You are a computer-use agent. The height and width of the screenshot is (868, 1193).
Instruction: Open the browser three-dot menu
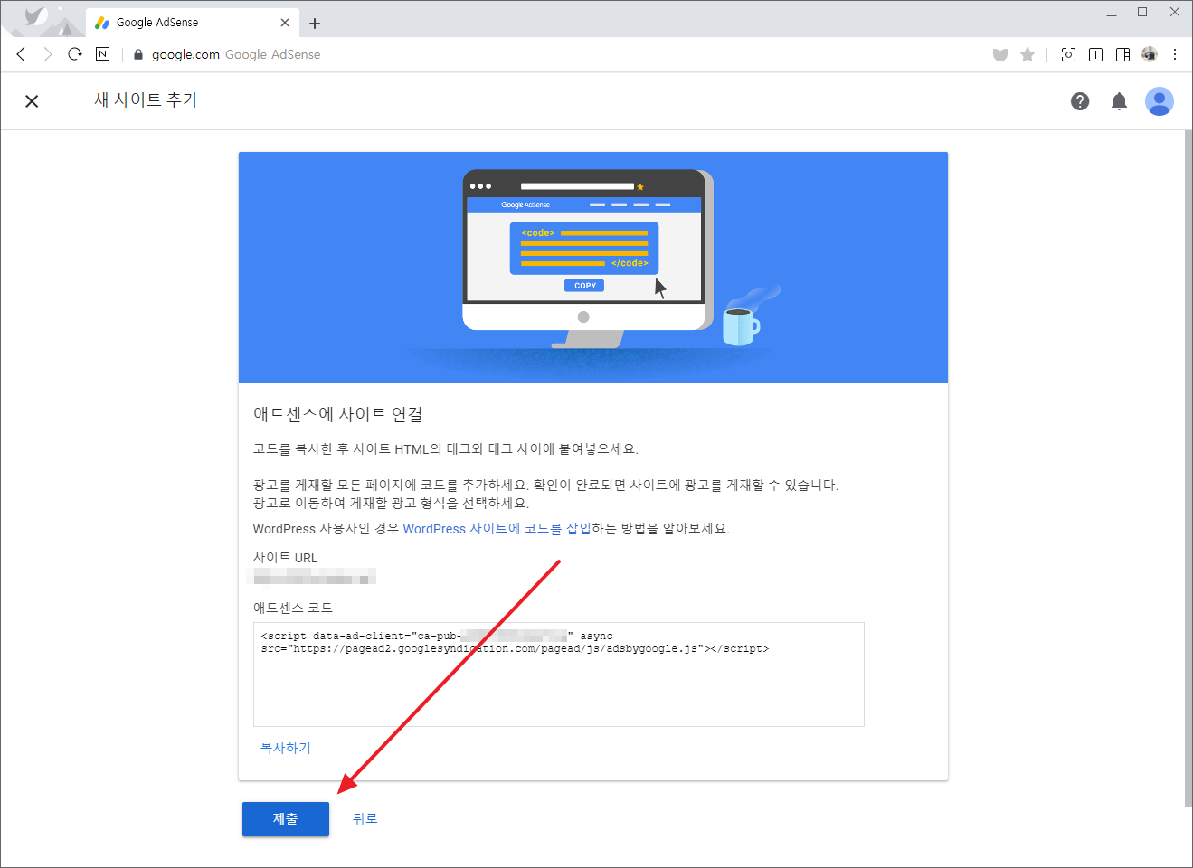[x=1175, y=54]
